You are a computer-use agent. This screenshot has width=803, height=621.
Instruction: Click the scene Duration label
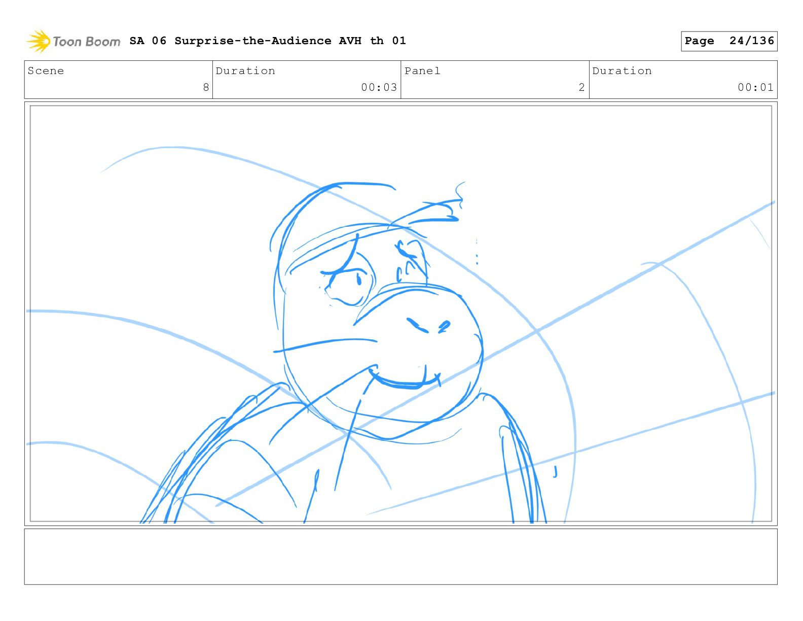click(245, 71)
